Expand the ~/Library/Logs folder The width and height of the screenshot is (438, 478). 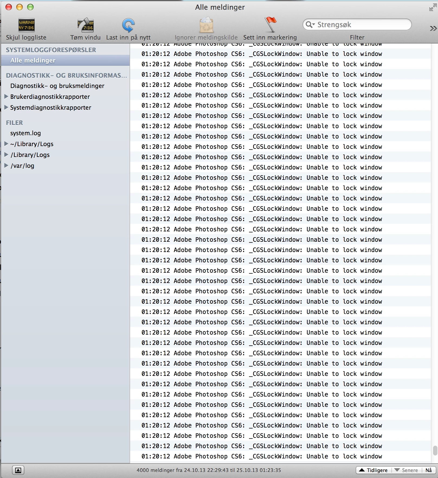(x=6, y=144)
